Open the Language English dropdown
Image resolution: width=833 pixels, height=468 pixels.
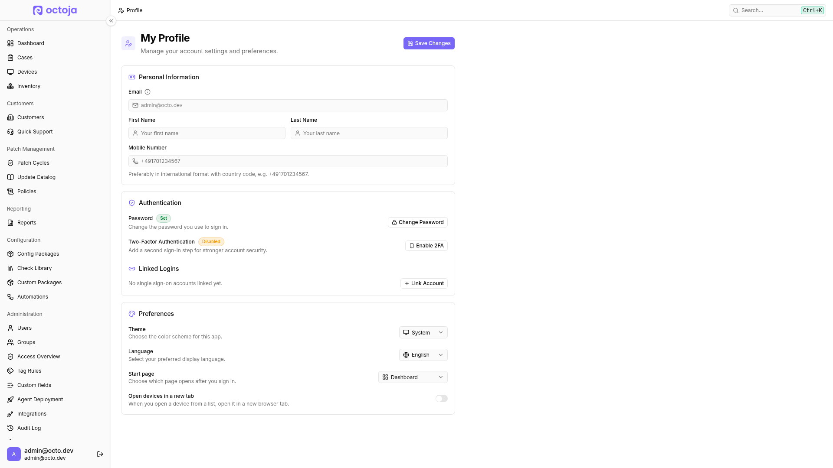click(423, 355)
